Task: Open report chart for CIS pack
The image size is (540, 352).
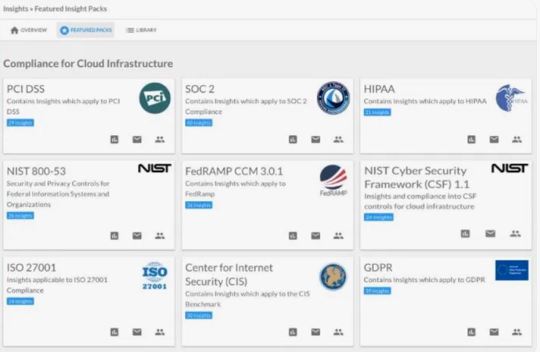Action: (293, 332)
